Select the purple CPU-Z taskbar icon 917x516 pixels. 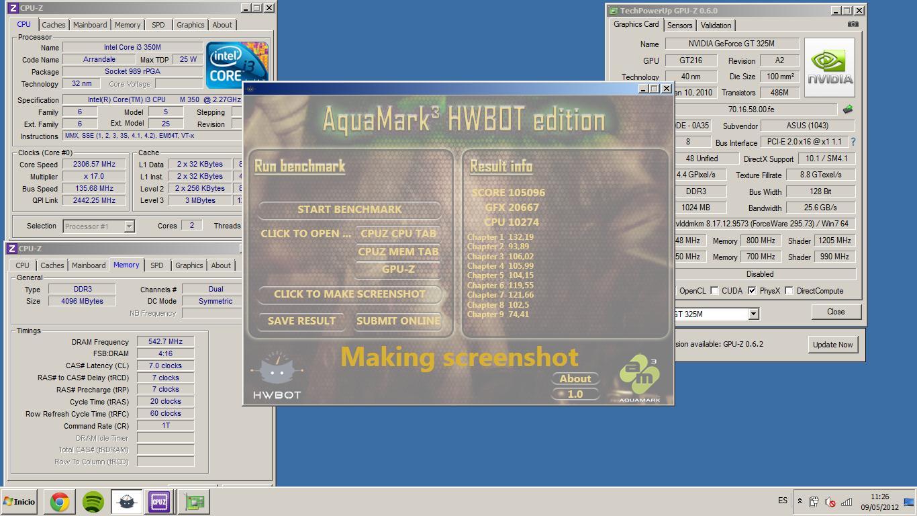pos(159,501)
